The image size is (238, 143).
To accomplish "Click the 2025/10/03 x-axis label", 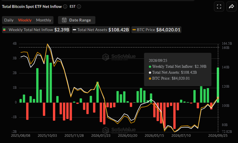I will point(47,135).
